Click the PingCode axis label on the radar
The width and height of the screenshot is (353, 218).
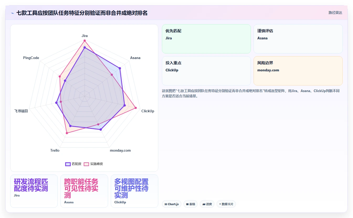point(31,58)
